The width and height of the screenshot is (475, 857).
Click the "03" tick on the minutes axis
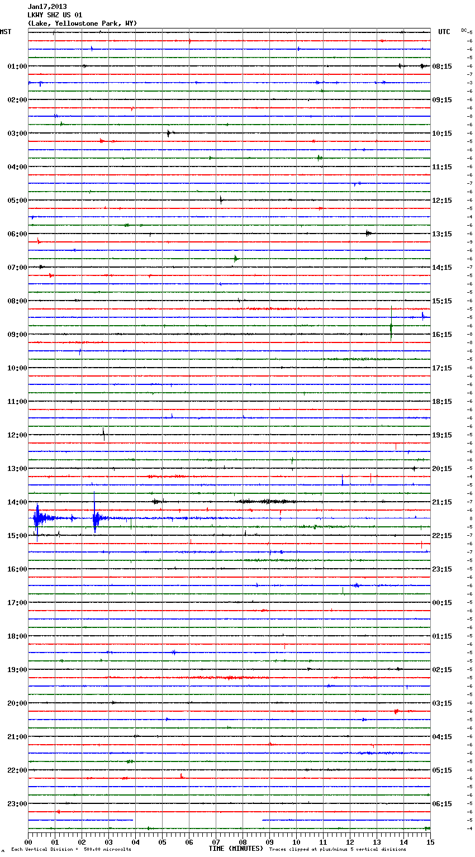pyautogui.click(x=108, y=842)
